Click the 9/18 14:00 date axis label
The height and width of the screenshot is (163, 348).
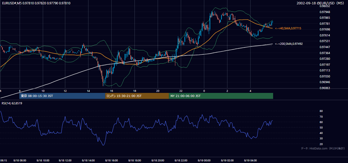coord(88,161)
